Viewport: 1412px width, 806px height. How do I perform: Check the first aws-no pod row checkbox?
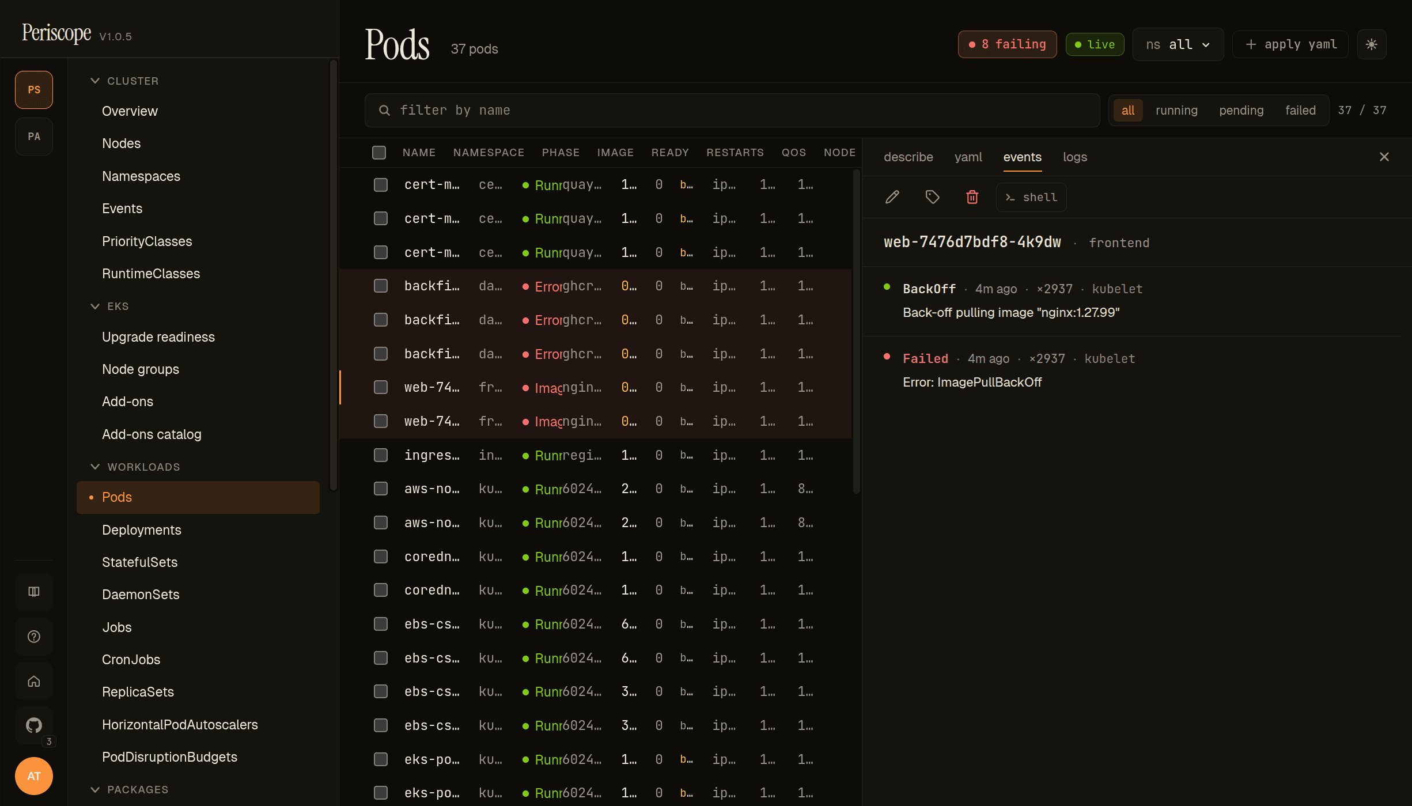(381, 489)
